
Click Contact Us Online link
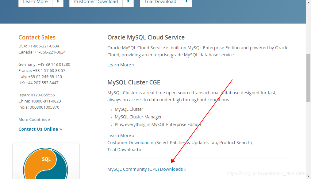point(40,129)
